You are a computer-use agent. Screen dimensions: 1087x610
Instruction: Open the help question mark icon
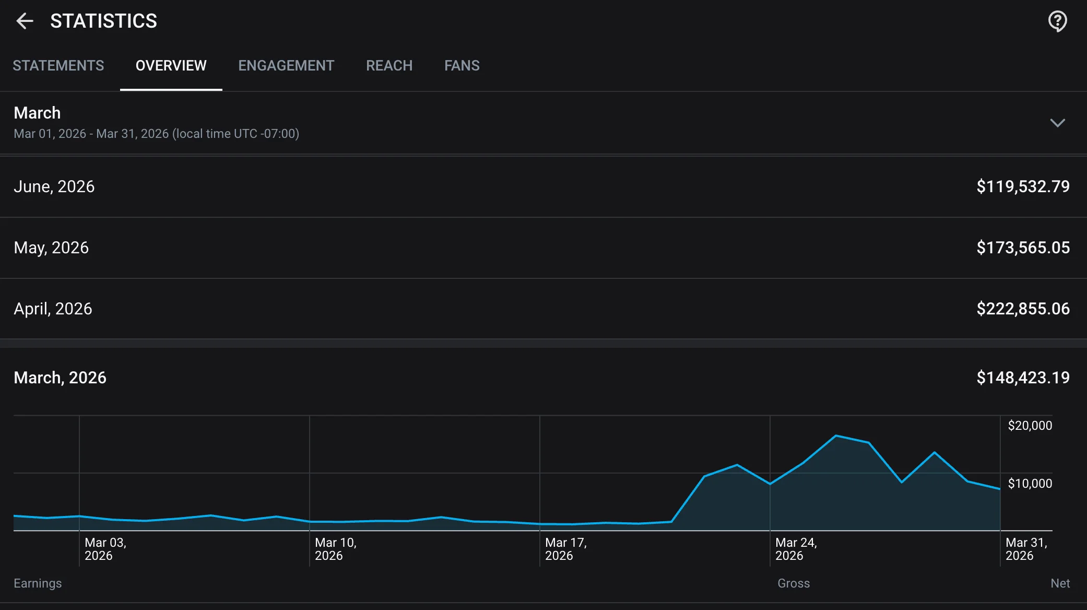(1058, 21)
